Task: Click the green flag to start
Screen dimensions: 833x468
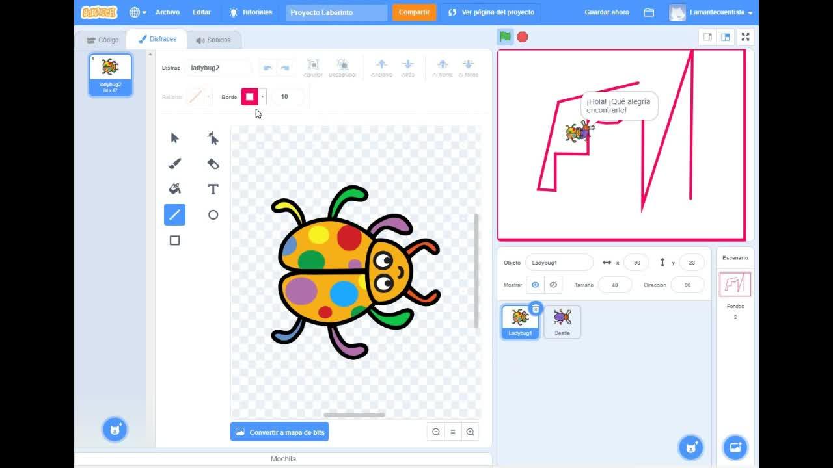Action: click(505, 37)
